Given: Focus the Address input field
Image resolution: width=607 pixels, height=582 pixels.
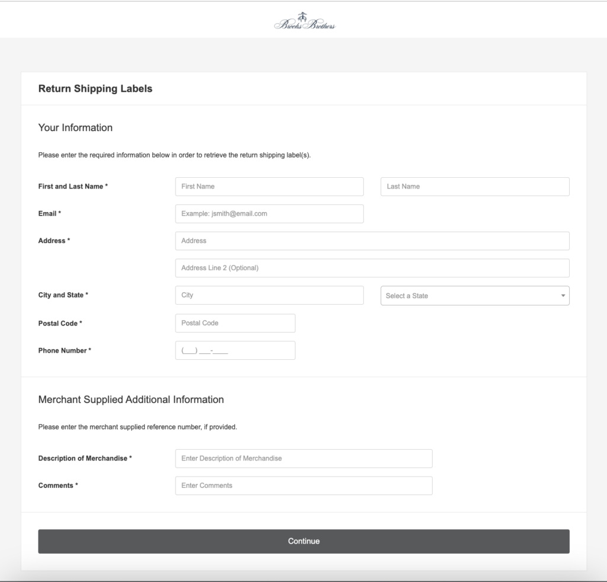Looking at the screenshot, I should [x=372, y=241].
